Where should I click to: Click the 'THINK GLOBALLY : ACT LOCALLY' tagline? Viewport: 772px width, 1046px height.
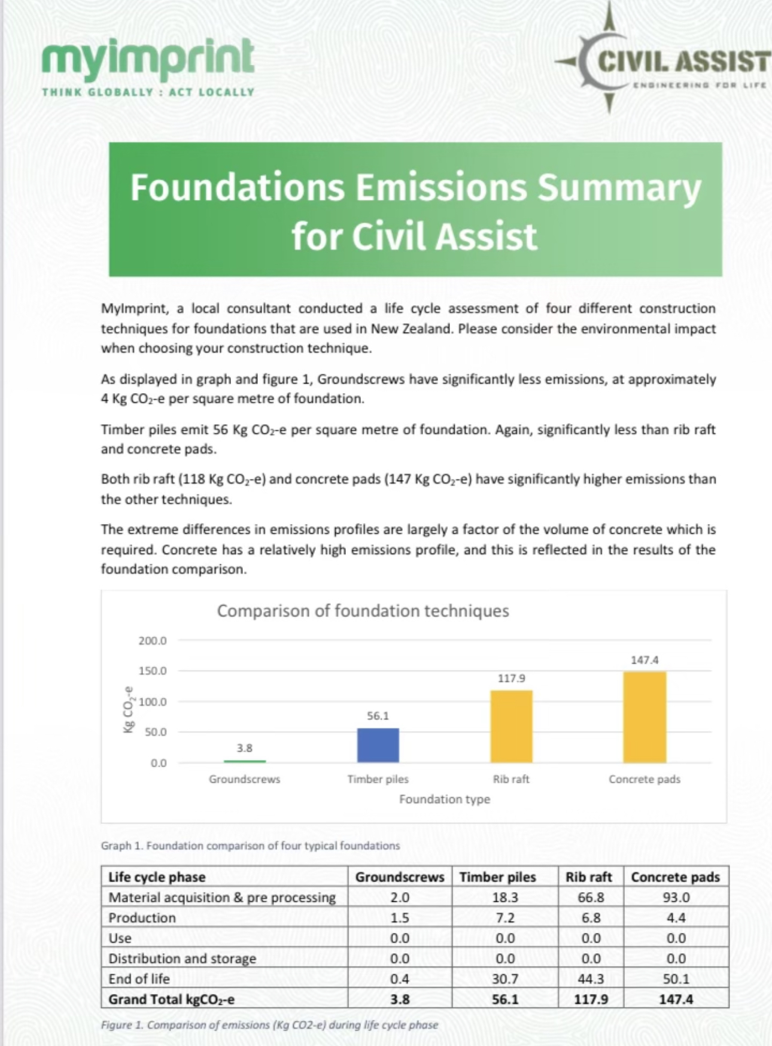(x=148, y=92)
